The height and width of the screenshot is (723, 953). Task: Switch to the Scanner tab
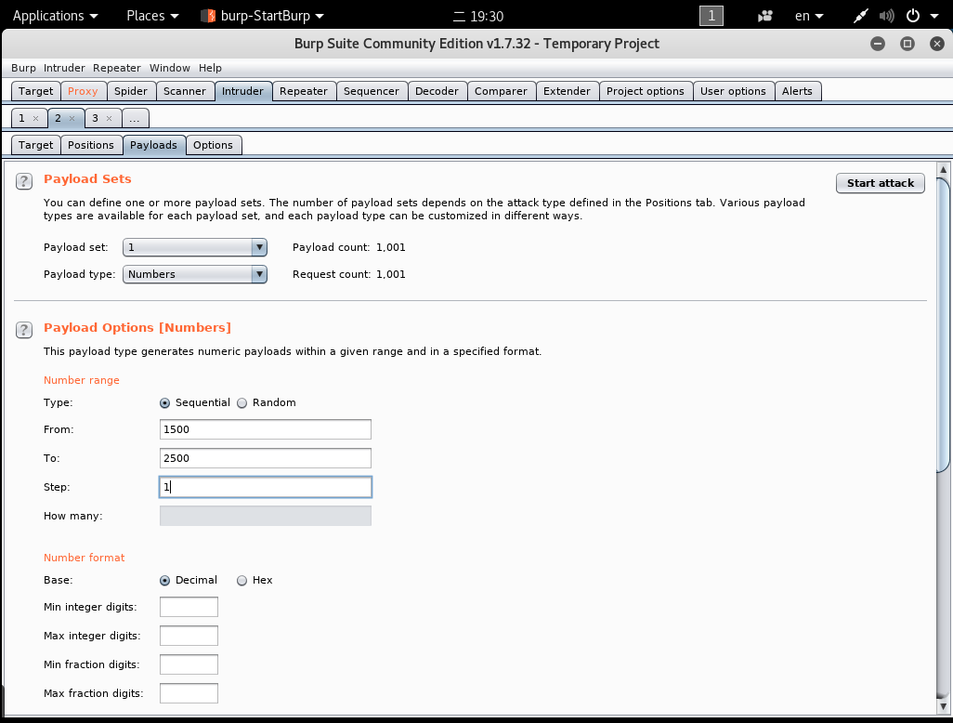[x=185, y=91]
